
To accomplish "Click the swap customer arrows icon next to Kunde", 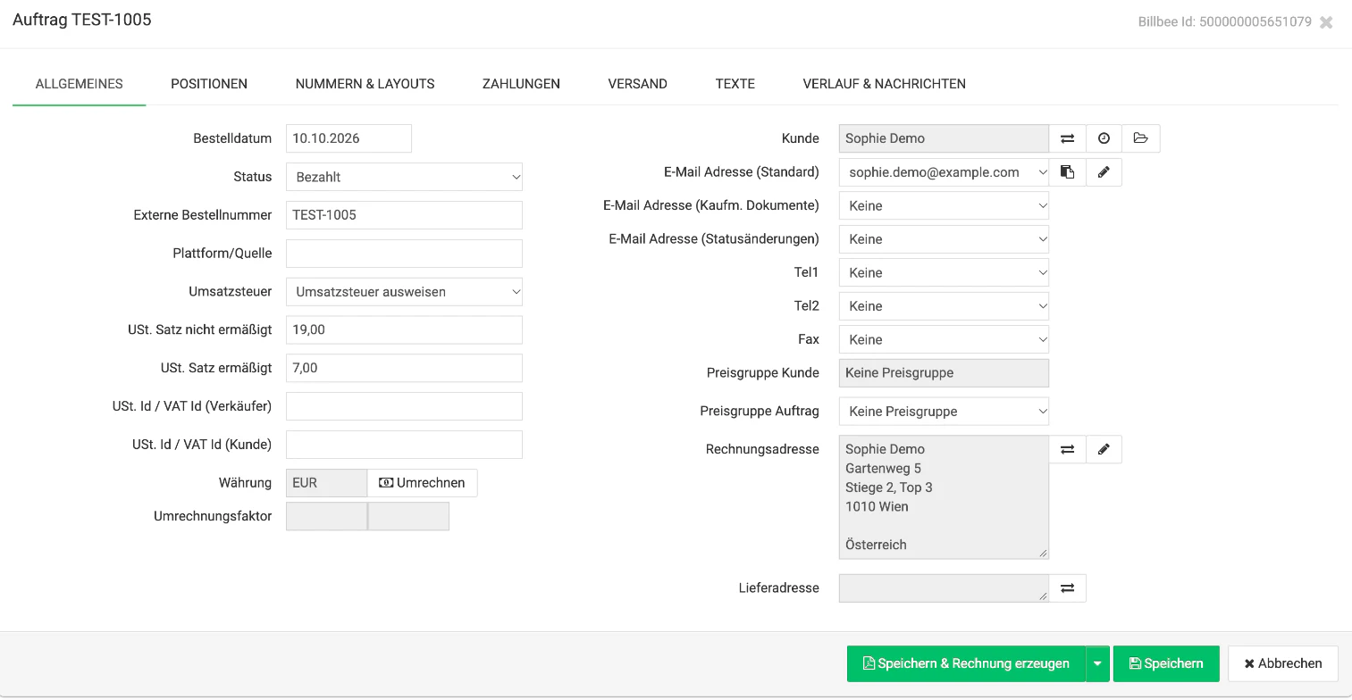I will pos(1067,138).
